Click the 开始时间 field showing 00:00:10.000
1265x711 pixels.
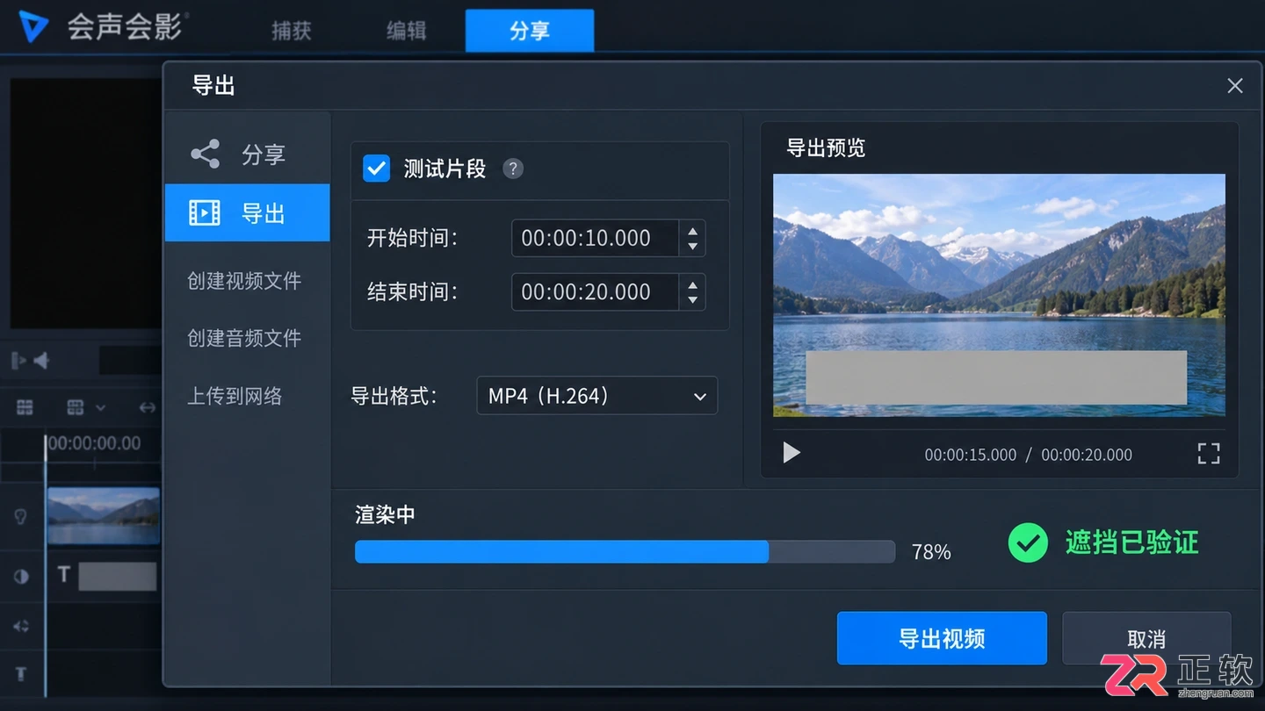595,238
